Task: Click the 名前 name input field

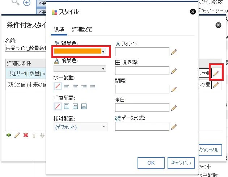Action: click(26, 48)
